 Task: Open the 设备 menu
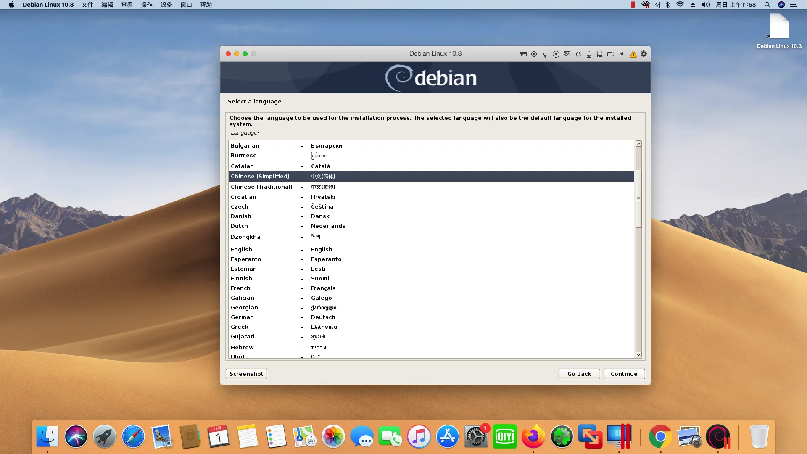[x=166, y=5]
